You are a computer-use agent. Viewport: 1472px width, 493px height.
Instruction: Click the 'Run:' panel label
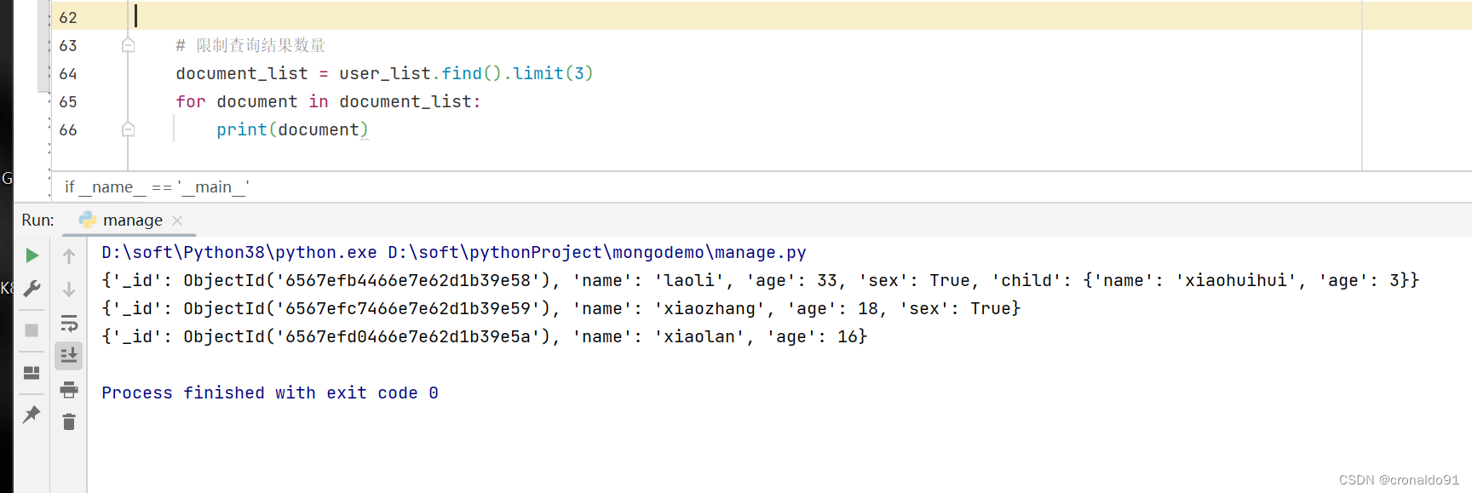(37, 221)
